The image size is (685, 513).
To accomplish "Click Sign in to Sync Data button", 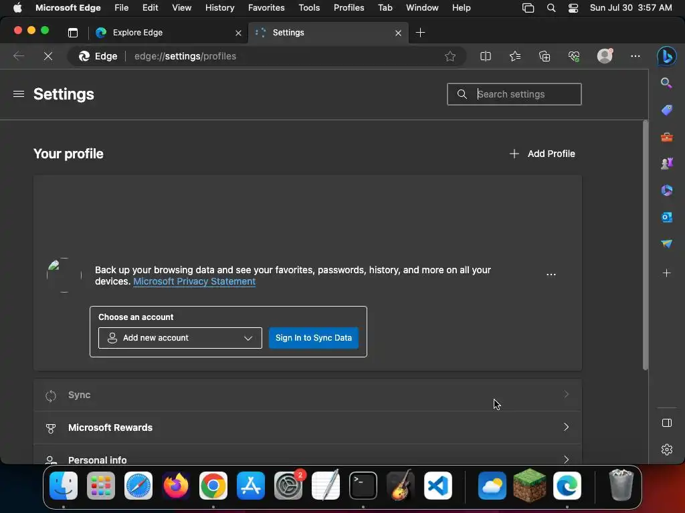I will point(314,338).
